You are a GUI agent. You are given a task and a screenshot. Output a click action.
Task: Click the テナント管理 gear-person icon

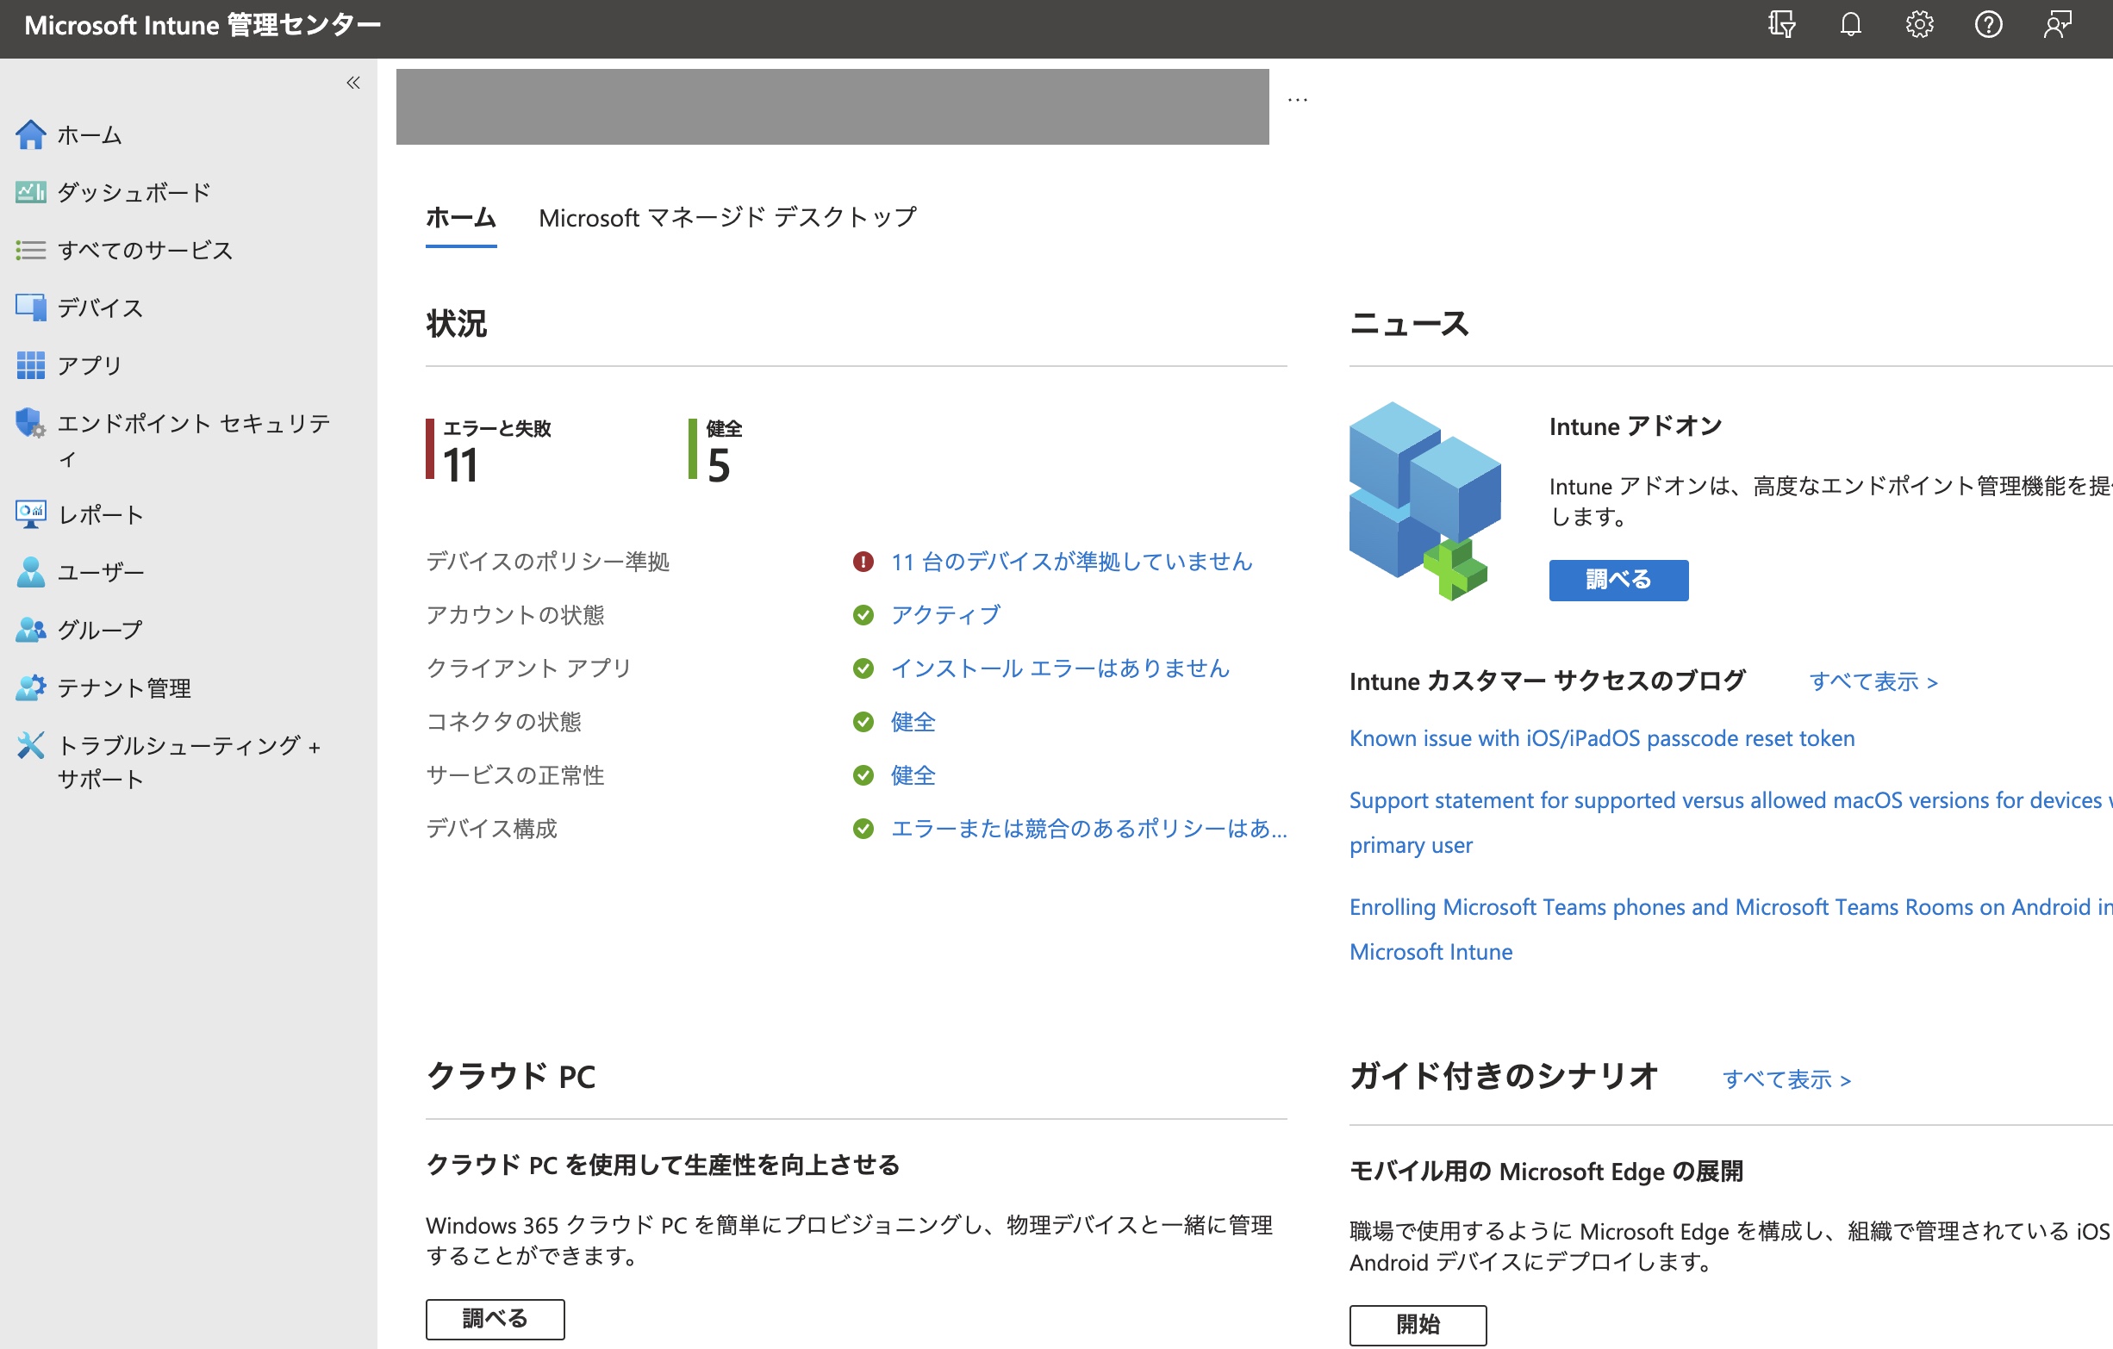31,687
